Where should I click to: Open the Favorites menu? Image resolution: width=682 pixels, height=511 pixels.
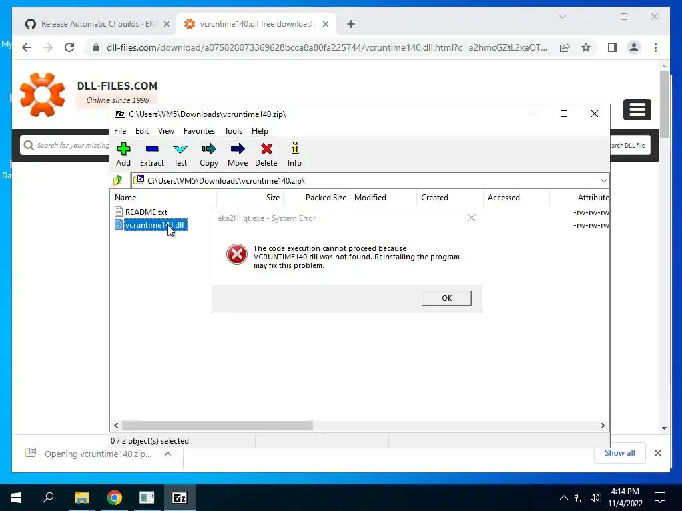(199, 131)
